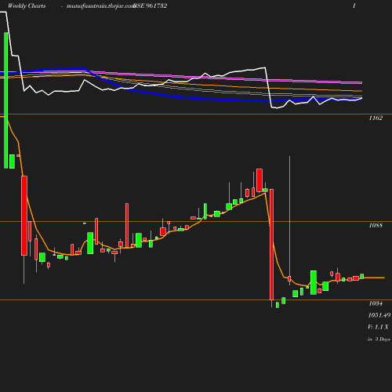
Task: Click the 'in 3 Days' text
Action: tap(379, 339)
